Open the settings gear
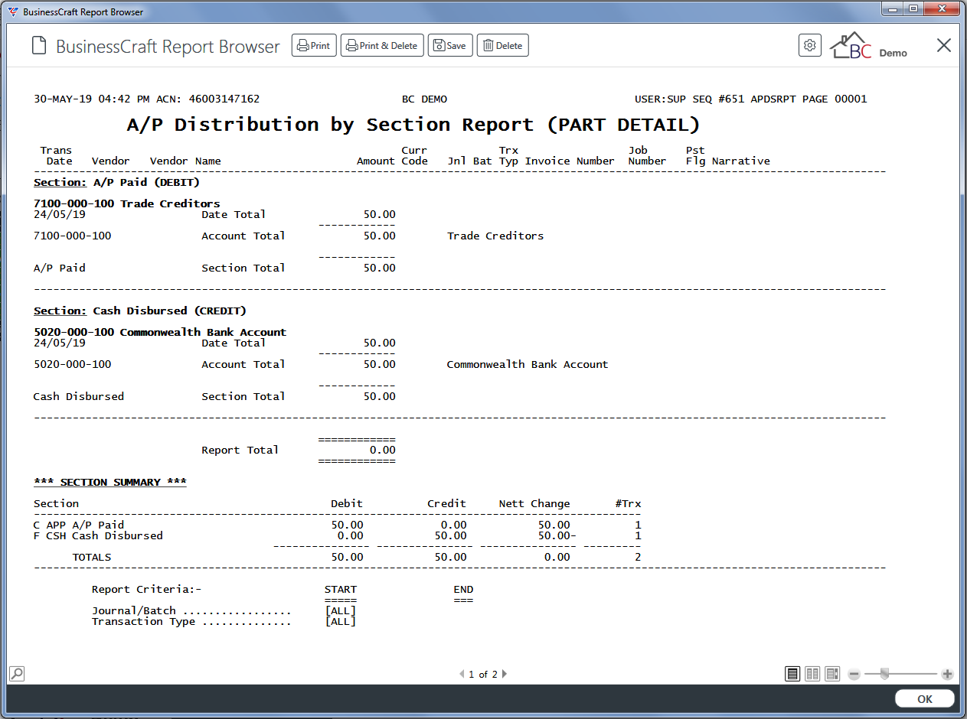 [x=810, y=46]
